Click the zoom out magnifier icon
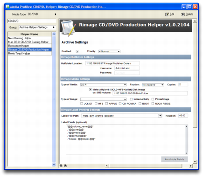This screenshot has height=176, width=203. click(x=61, y=166)
